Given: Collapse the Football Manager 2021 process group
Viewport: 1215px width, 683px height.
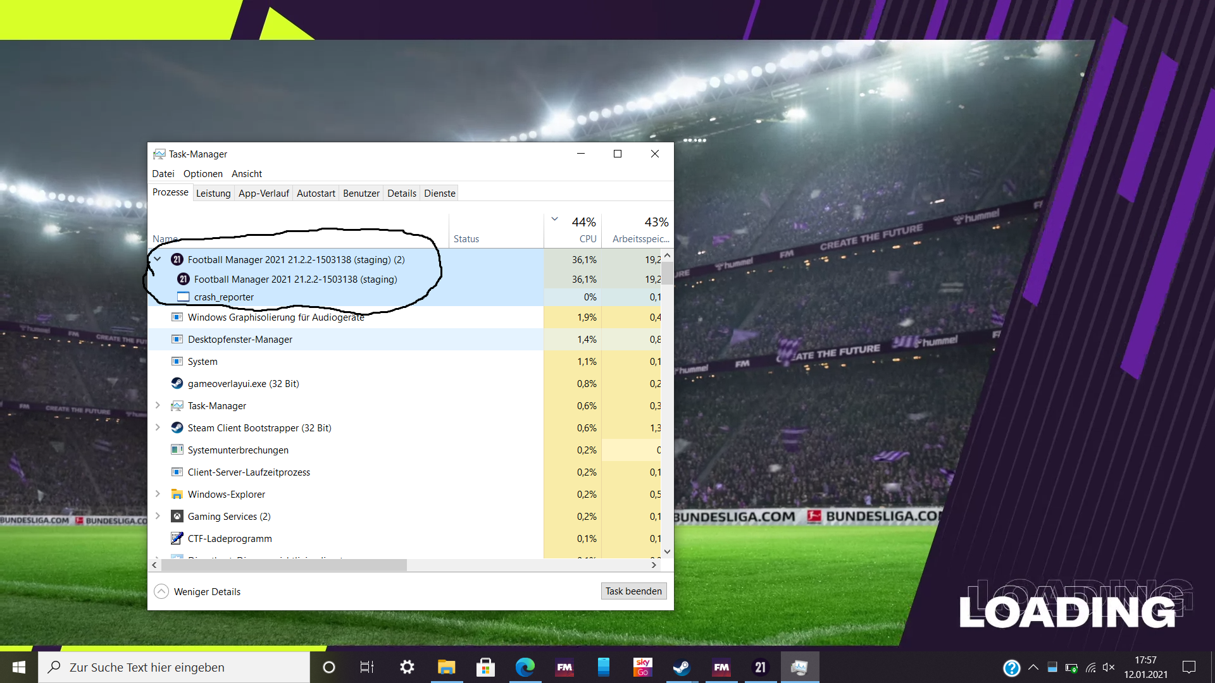Looking at the screenshot, I should click(x=158, y=259).
